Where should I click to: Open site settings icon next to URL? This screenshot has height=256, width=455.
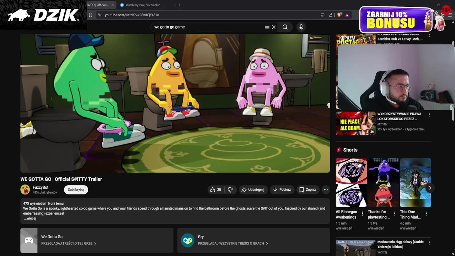tap(100, 15)
